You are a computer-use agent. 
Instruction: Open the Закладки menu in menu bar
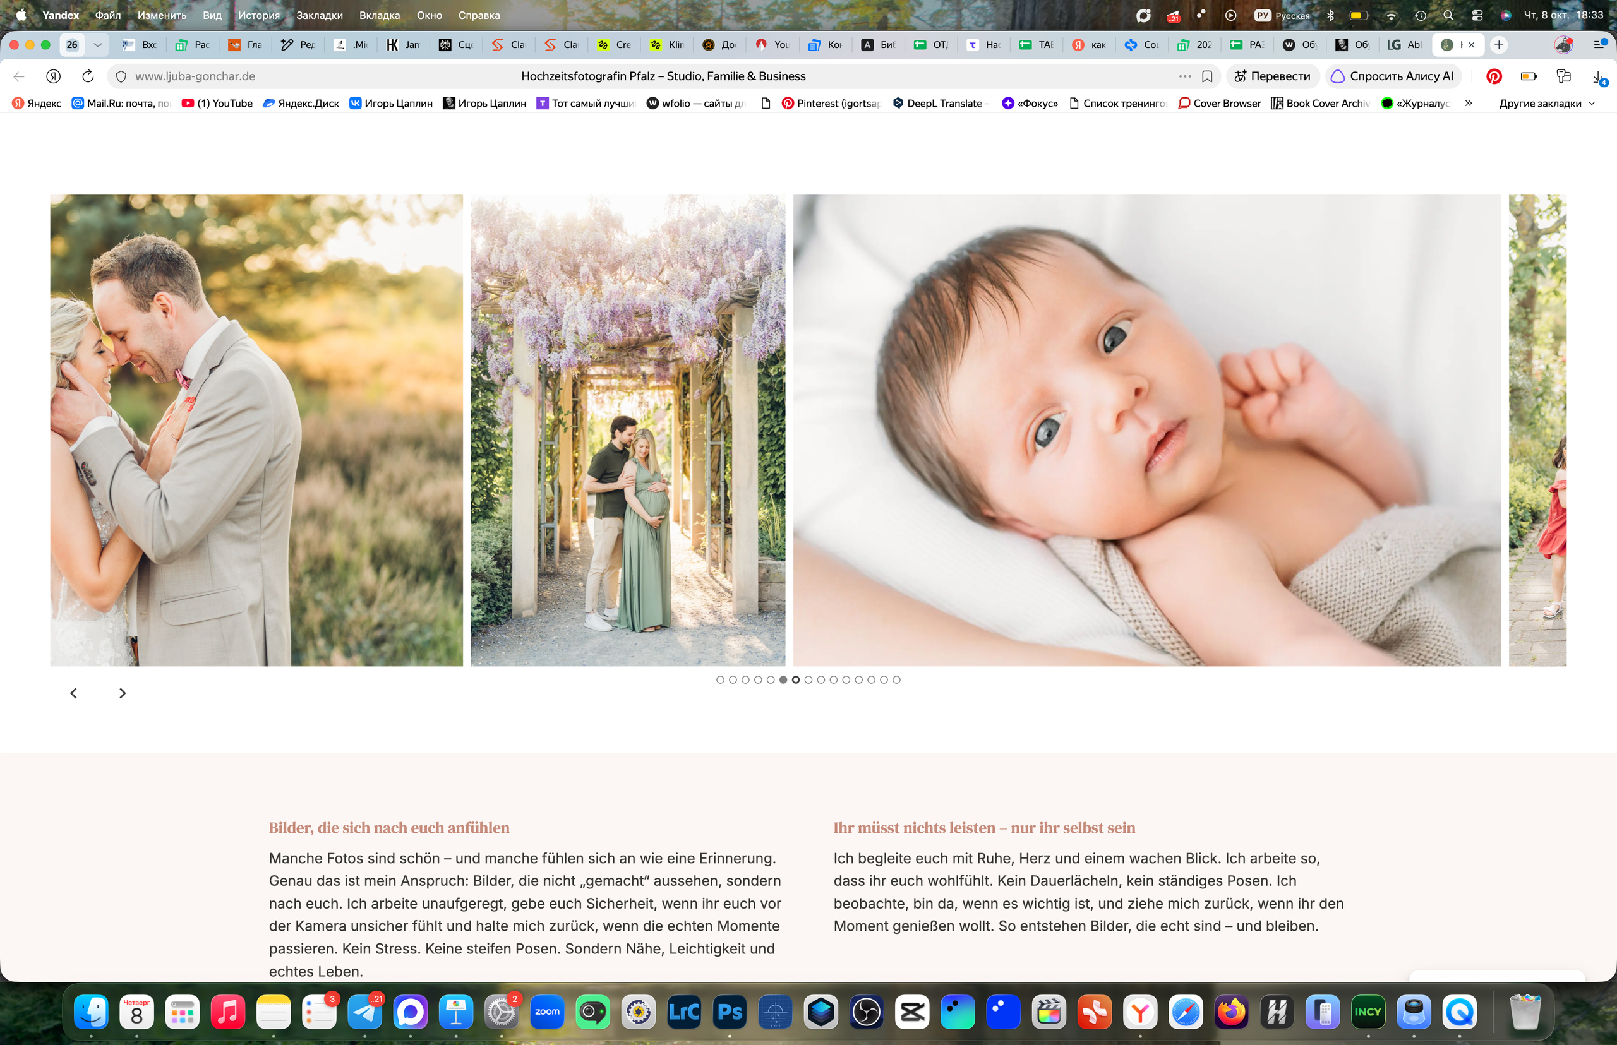[319, 15]
